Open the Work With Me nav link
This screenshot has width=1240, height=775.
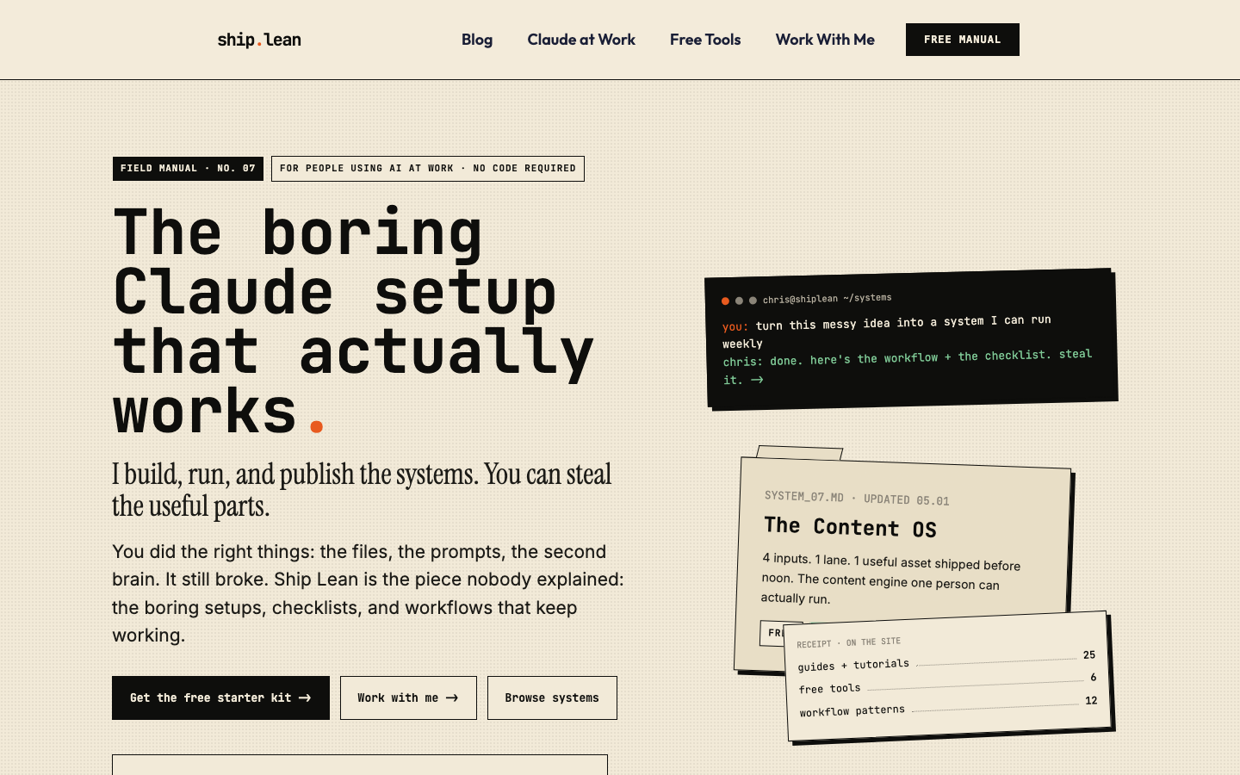tap(825, 40)
